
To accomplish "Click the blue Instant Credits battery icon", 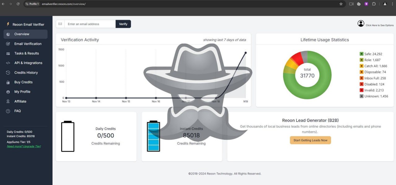I will coord(153,136).
